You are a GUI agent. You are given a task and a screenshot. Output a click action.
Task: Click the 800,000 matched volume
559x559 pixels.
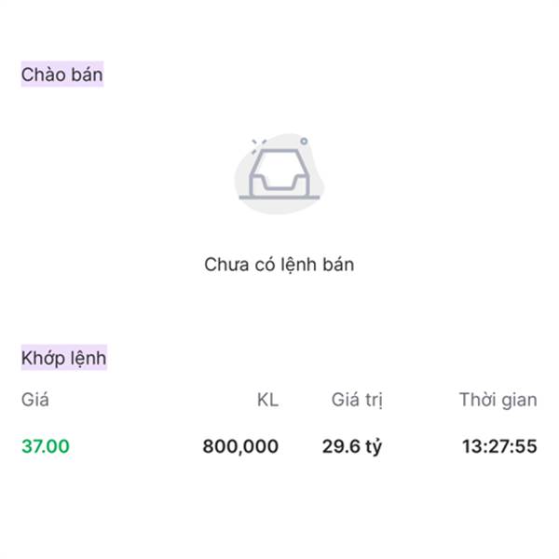[240, 446]
